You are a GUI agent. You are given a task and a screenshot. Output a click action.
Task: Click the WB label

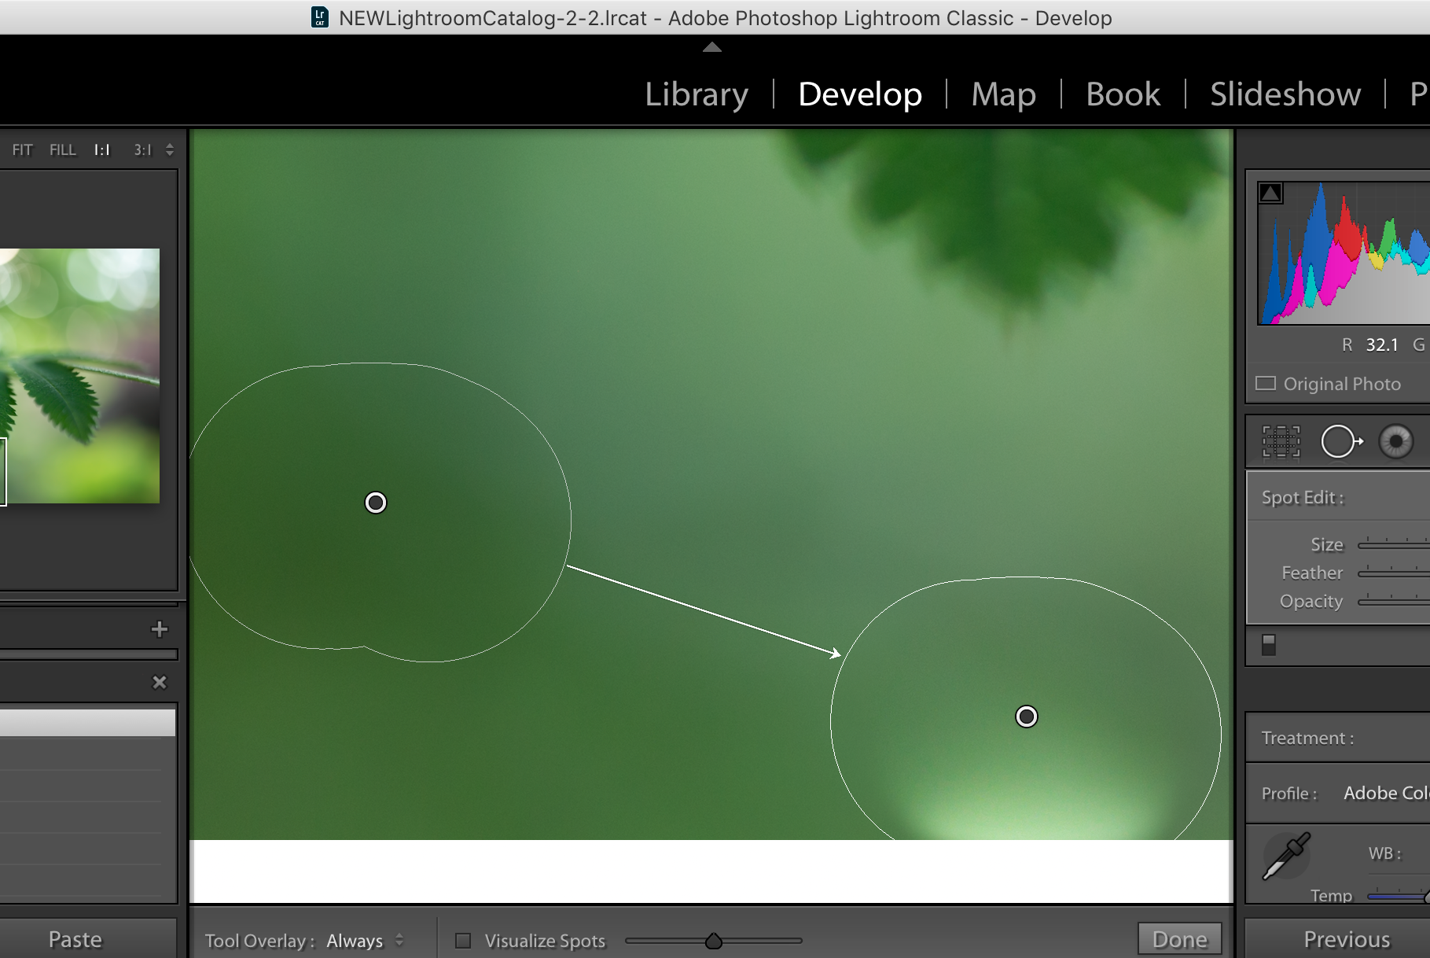point(1384,853)
